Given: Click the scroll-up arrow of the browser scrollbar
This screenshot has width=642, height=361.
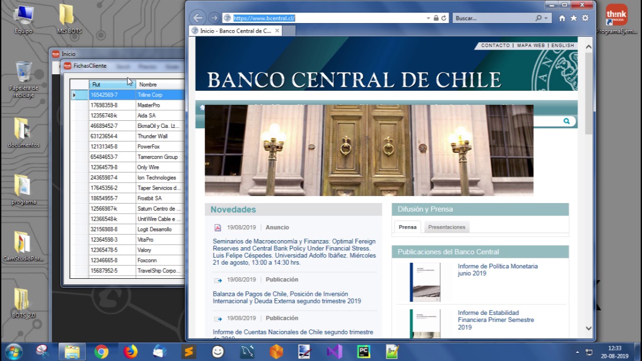Looking at the screenshot, I should point(588,47).
